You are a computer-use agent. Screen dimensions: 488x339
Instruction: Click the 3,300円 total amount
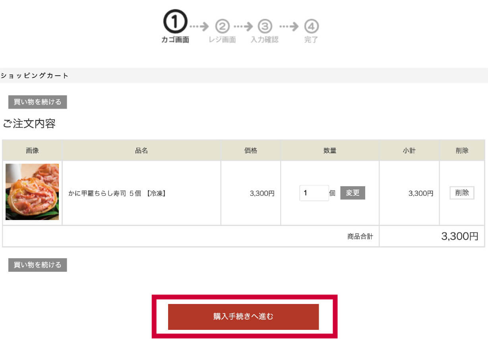click(x=460, y=236)
